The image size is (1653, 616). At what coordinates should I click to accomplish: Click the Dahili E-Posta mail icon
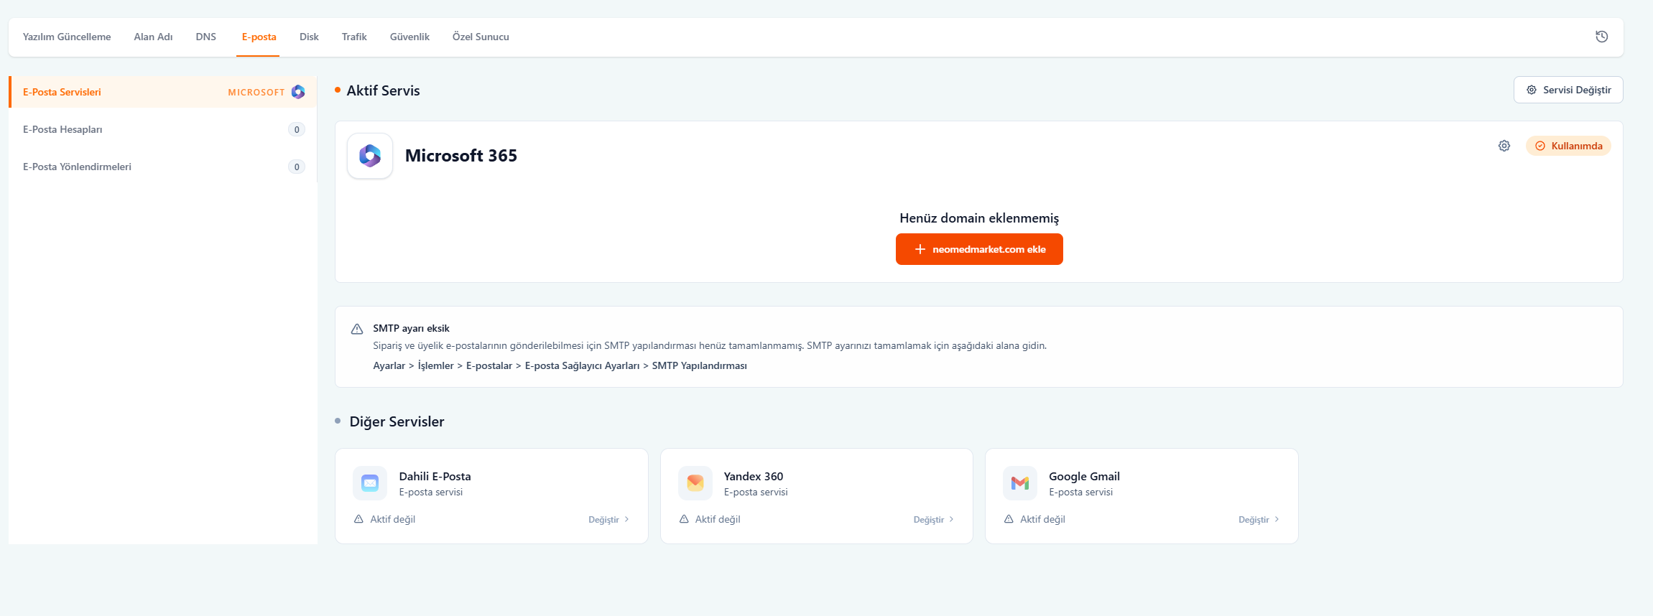tap(370, 483)
